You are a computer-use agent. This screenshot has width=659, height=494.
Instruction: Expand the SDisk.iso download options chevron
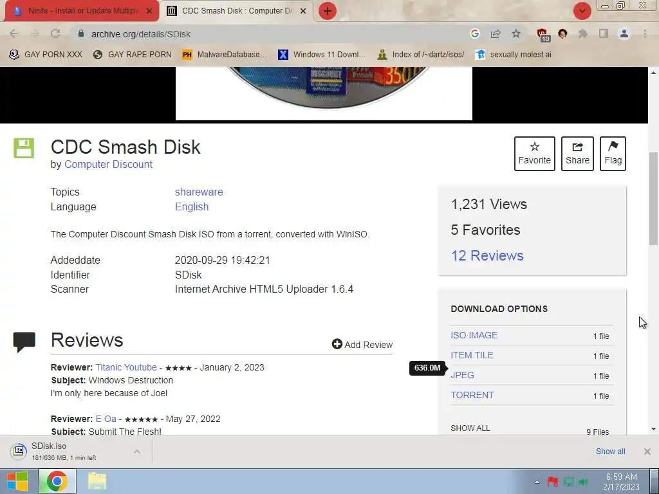tap(137, 452)
